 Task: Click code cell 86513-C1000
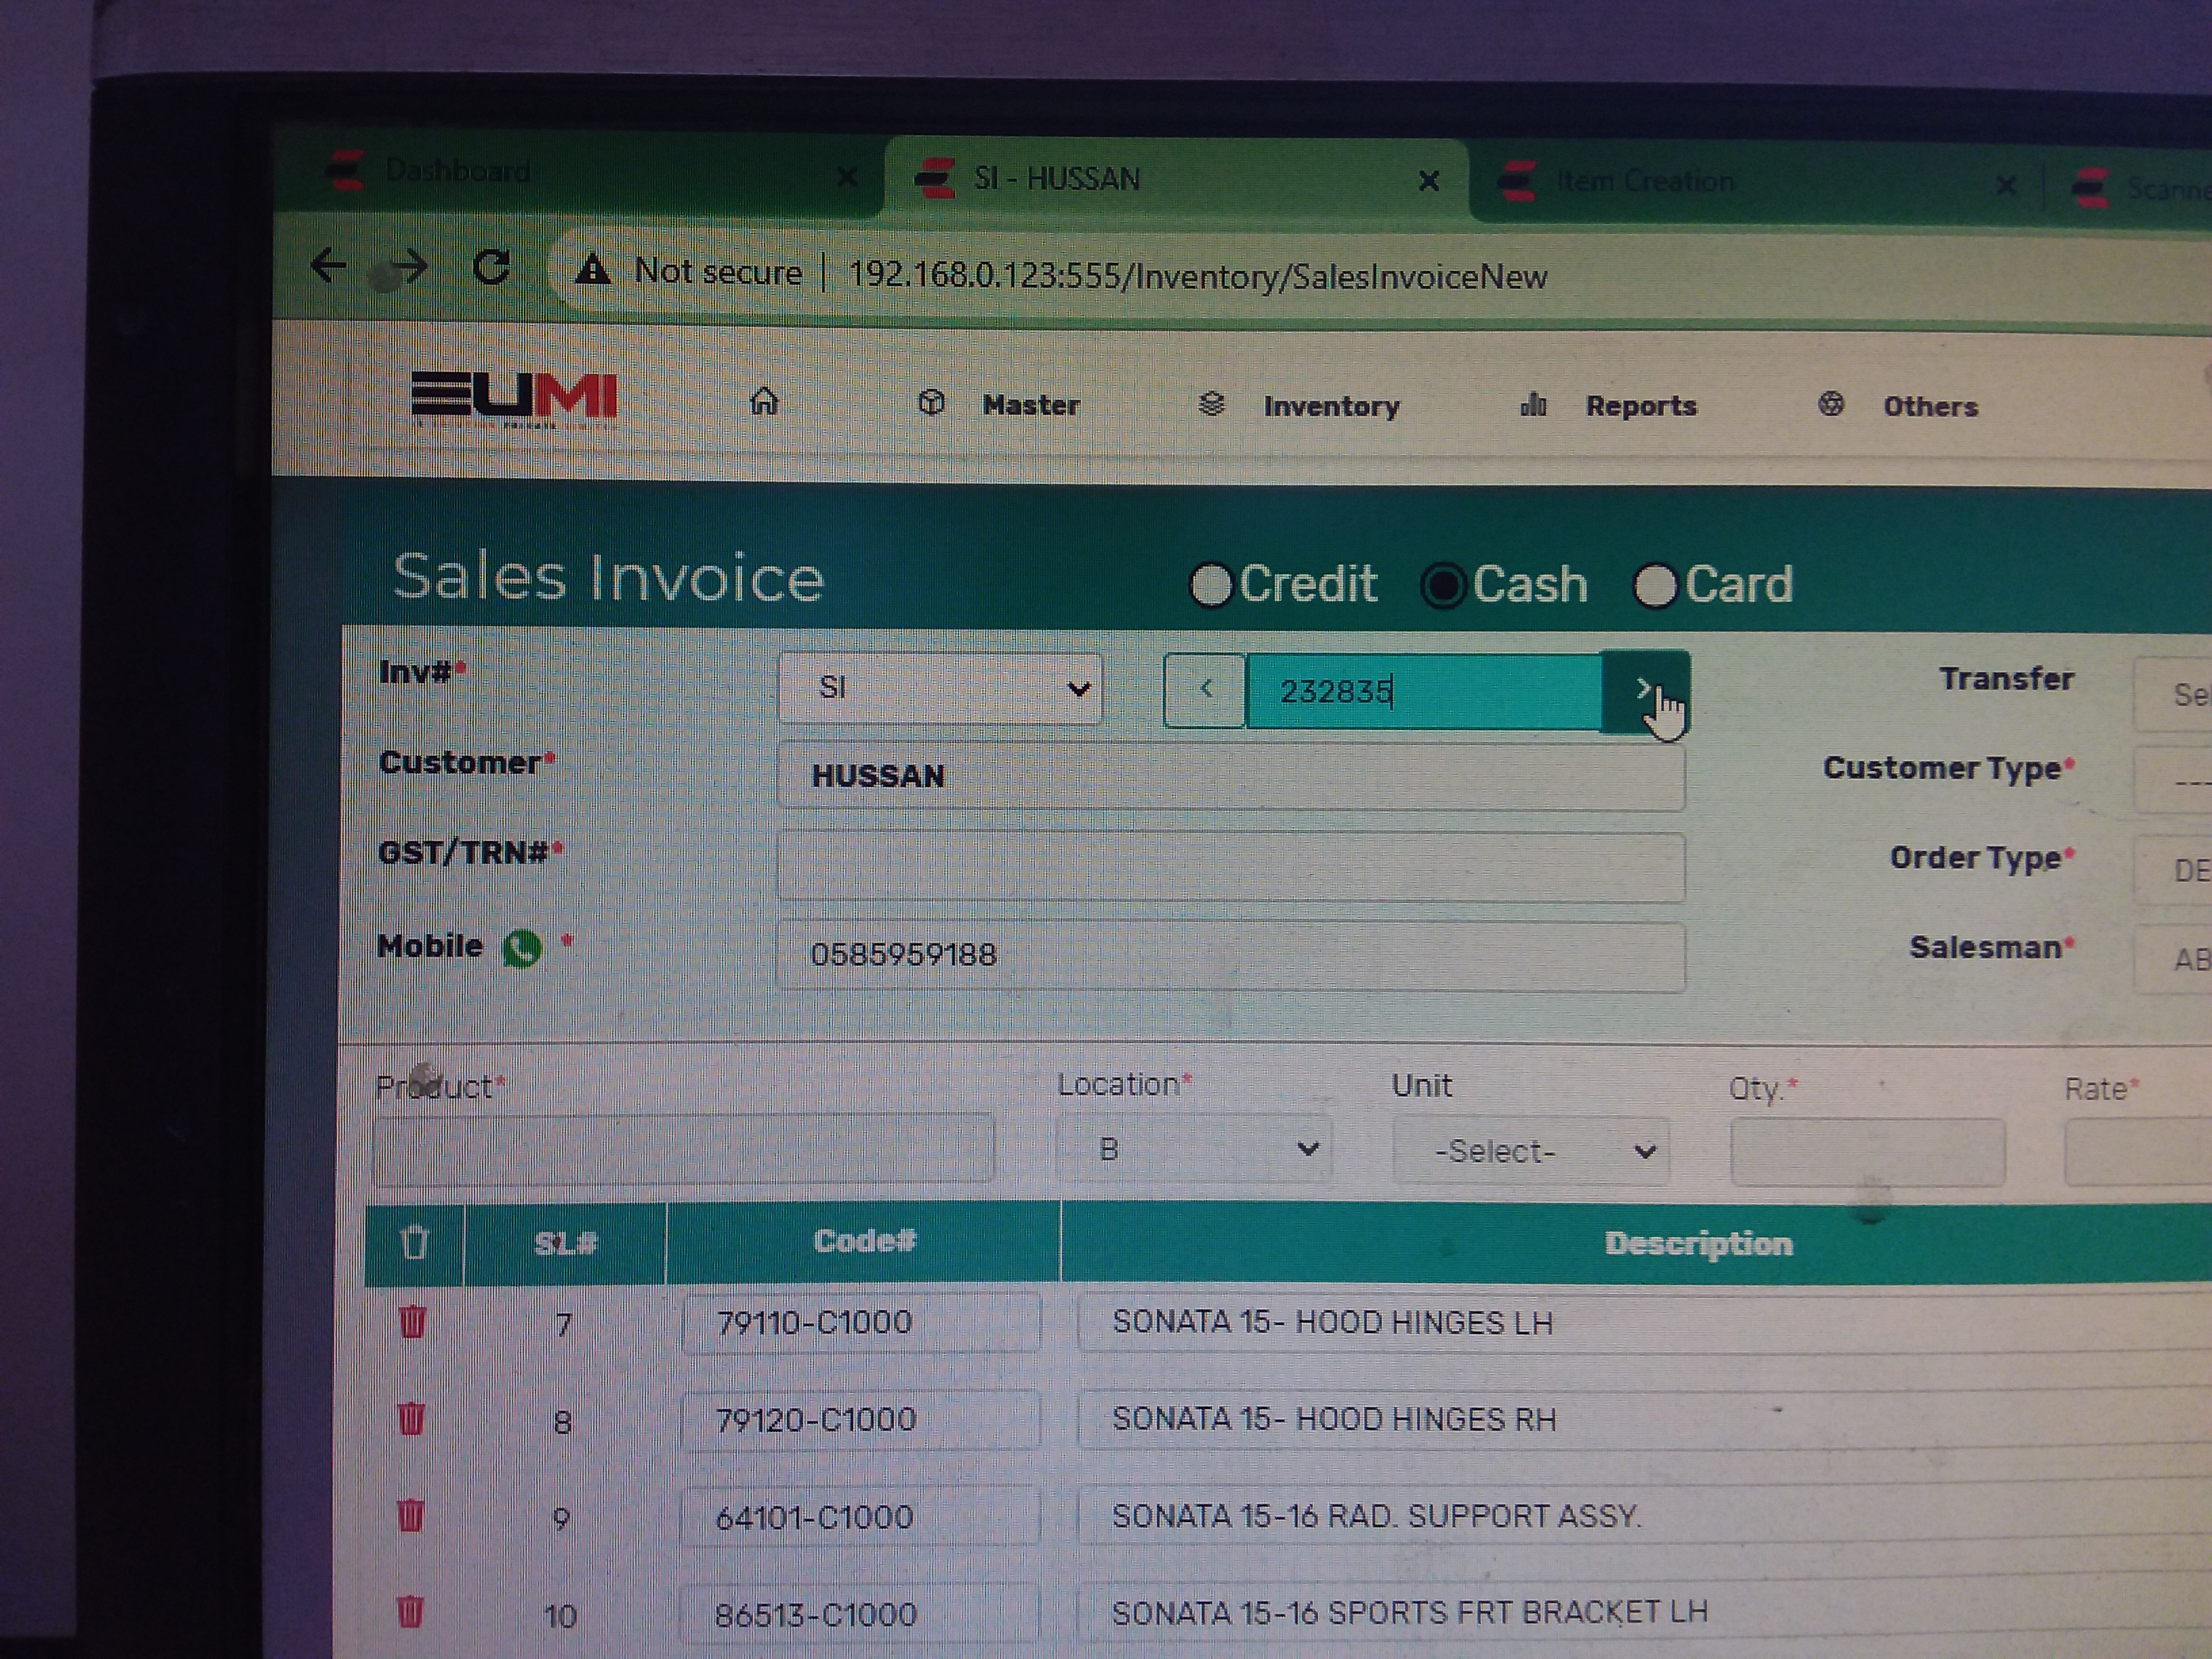click(861, 1613)
